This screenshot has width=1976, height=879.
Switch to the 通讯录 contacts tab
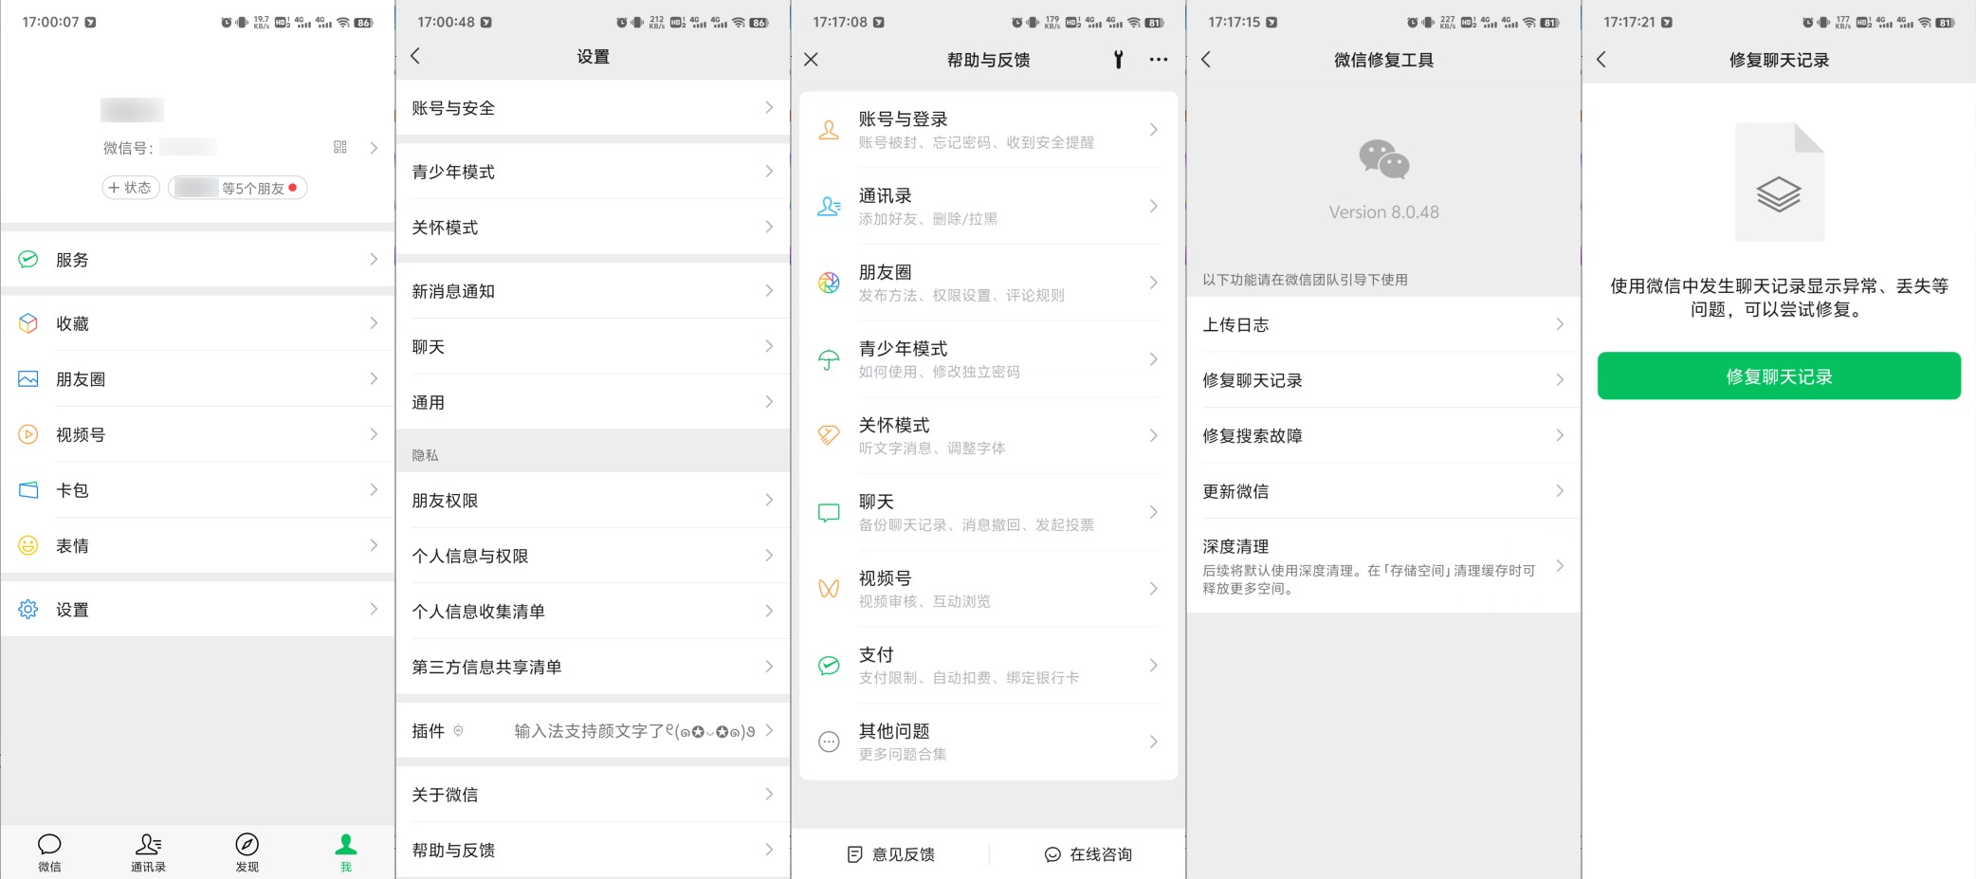148,852
